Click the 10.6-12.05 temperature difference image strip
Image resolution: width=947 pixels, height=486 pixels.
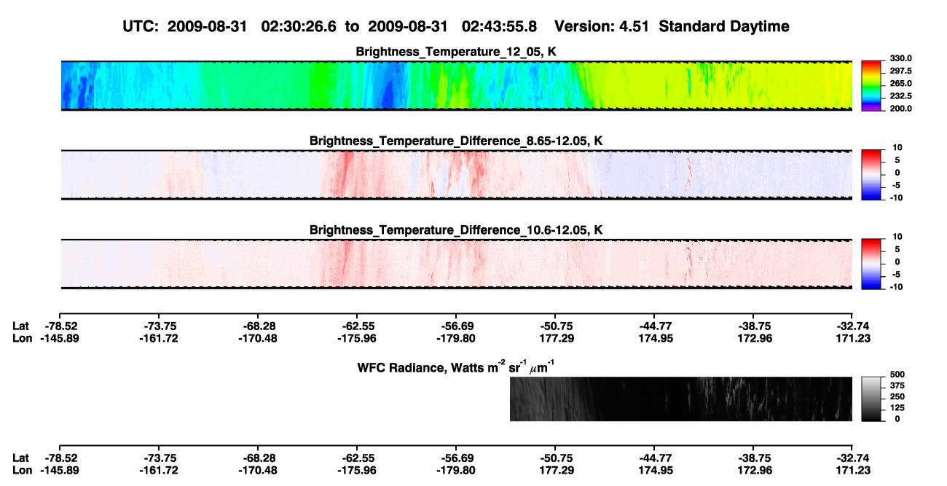point(455,263)
